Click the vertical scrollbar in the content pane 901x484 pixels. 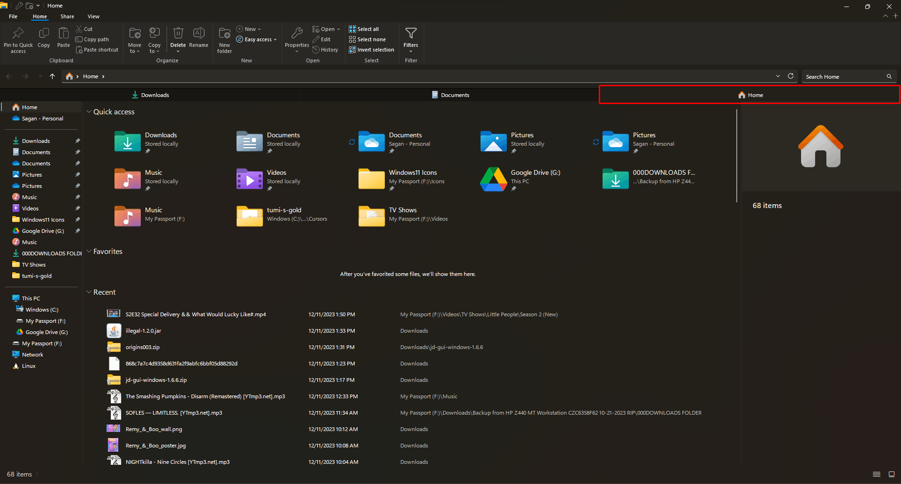coord(737,156)
